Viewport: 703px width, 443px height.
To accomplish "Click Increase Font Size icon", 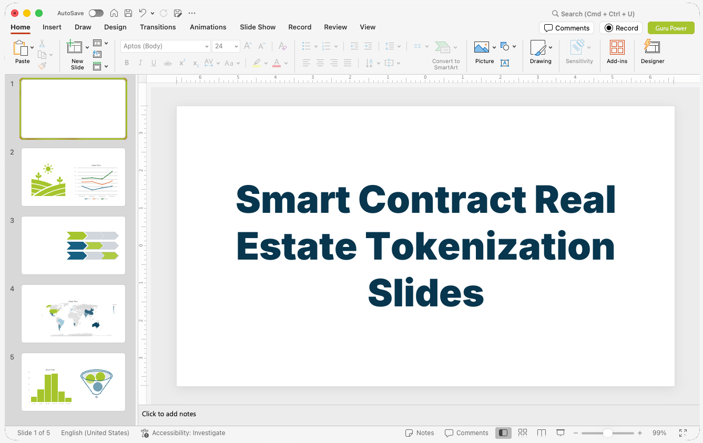I will tap(248, 46).
